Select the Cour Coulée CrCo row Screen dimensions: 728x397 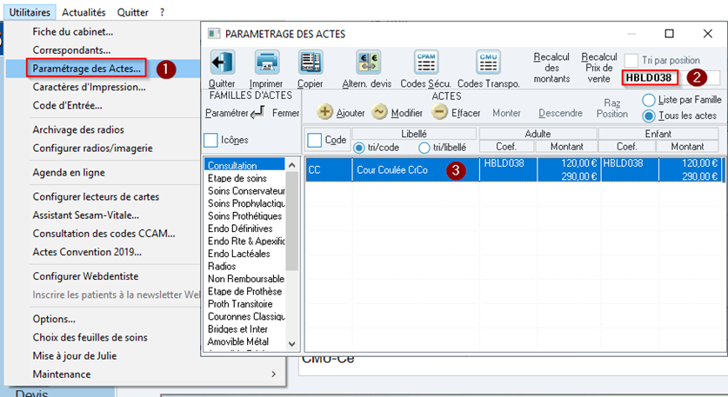(515, 169)
